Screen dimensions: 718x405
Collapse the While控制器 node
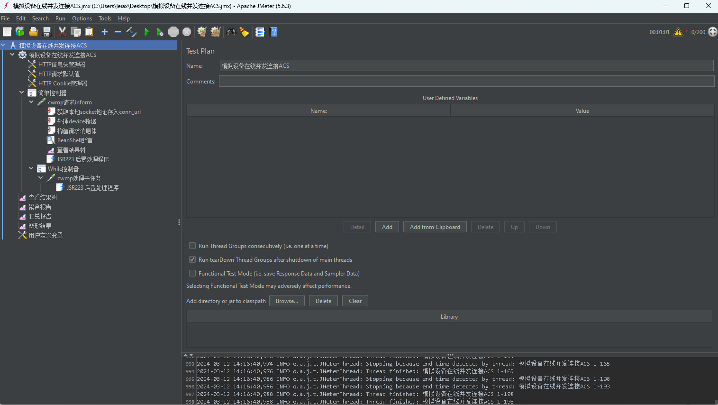coord(31,169)
